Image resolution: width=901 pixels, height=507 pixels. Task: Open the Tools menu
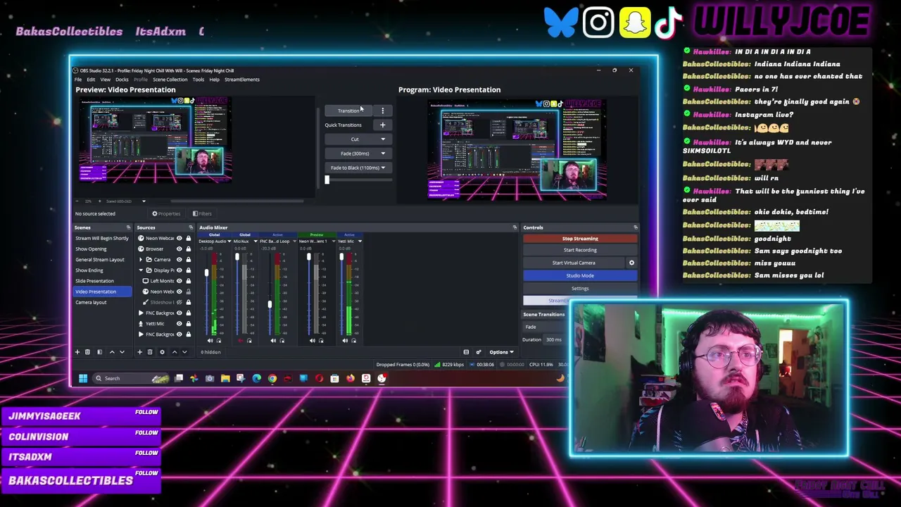199,80
